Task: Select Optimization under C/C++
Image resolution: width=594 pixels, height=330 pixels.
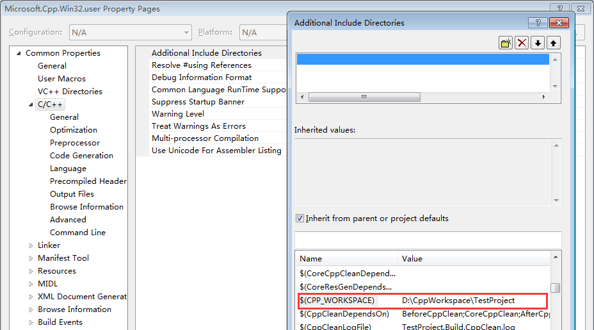Action: pyautogui.click(x=74, y=130)
